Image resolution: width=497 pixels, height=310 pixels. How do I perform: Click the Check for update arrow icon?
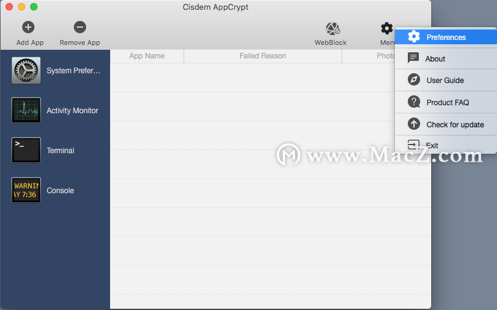[413, 124]
